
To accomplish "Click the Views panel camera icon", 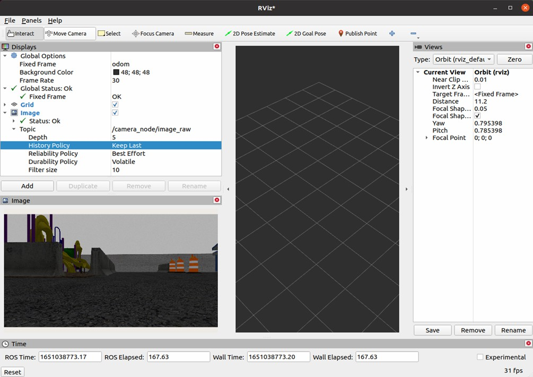I will (418, 47).
